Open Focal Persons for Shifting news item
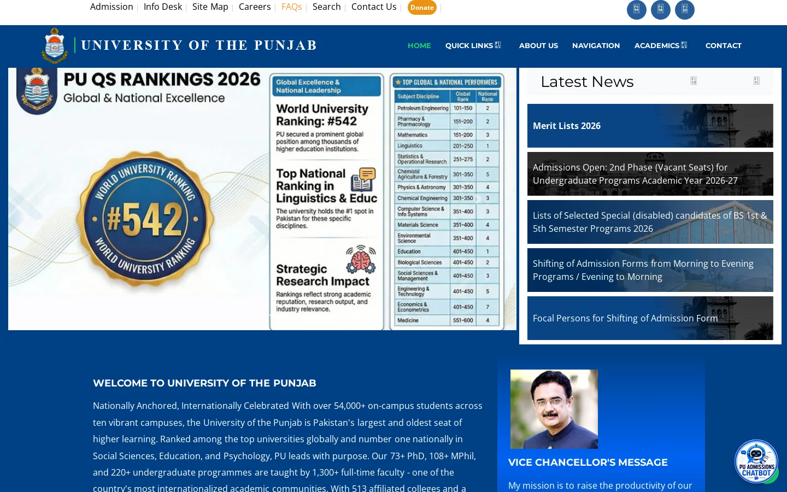The image size is (787, 492). [x=650, y=318]
